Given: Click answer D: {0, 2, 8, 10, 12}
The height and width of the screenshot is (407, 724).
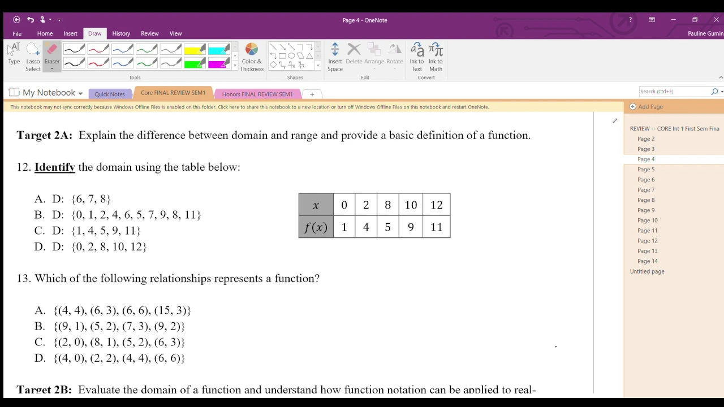Looking at the screenshot, I should click(x=90, y=246).
